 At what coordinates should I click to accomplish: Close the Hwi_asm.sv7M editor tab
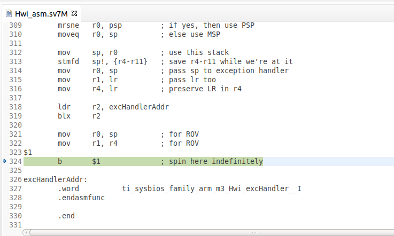(x=74, y=12)
